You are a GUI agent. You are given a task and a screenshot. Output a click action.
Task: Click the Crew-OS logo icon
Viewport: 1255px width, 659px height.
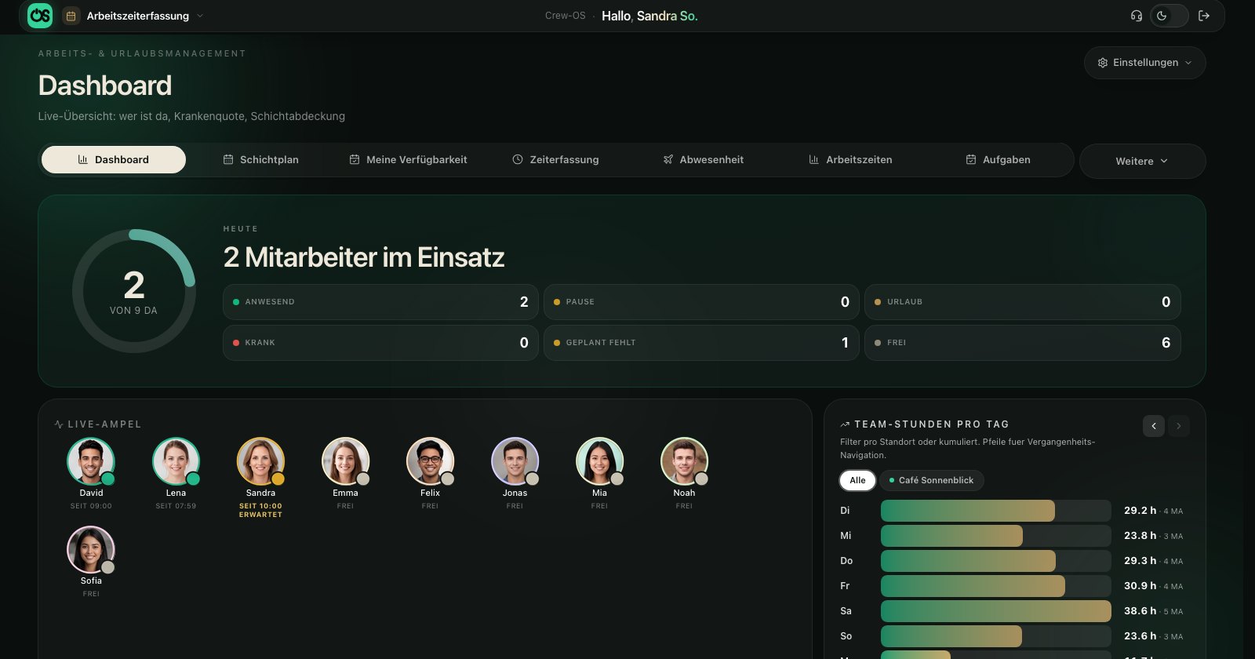40,16
